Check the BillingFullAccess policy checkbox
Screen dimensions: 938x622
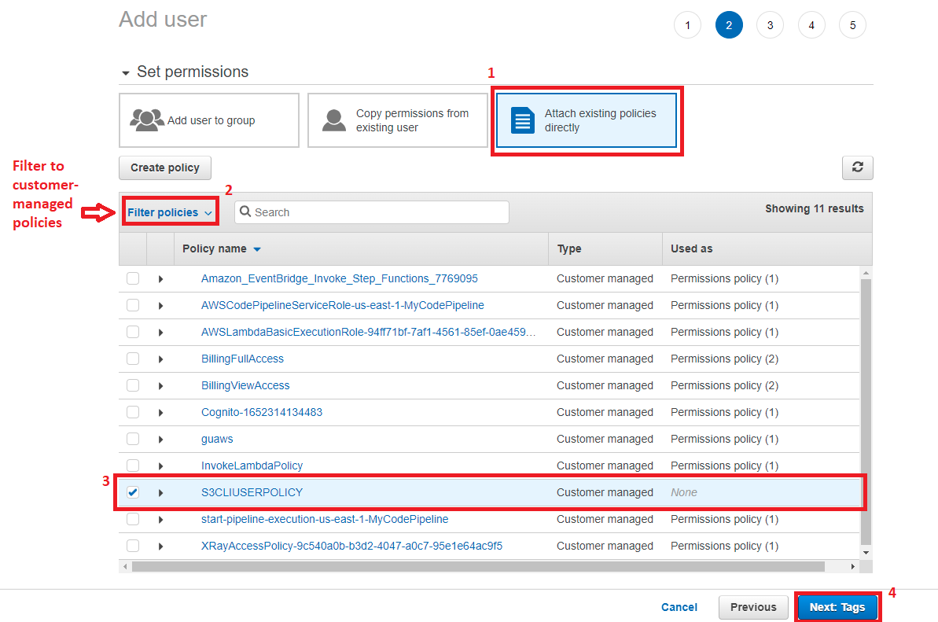(133, 359)
